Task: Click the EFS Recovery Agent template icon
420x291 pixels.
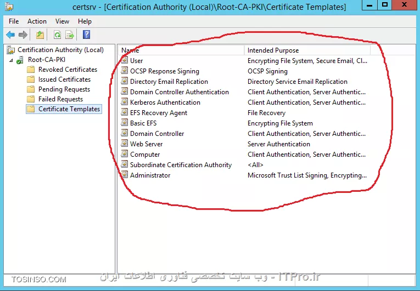Action: [124, 112]
